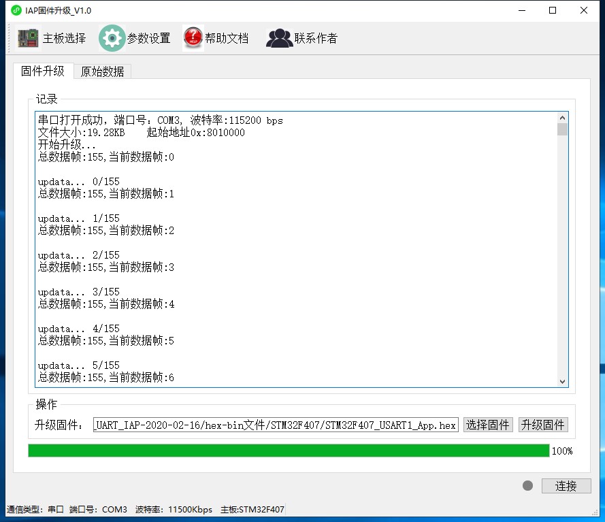Click the 选择固件 firmware select button
The height and width of the screenshot is (522, 605).
click(488, 425)
